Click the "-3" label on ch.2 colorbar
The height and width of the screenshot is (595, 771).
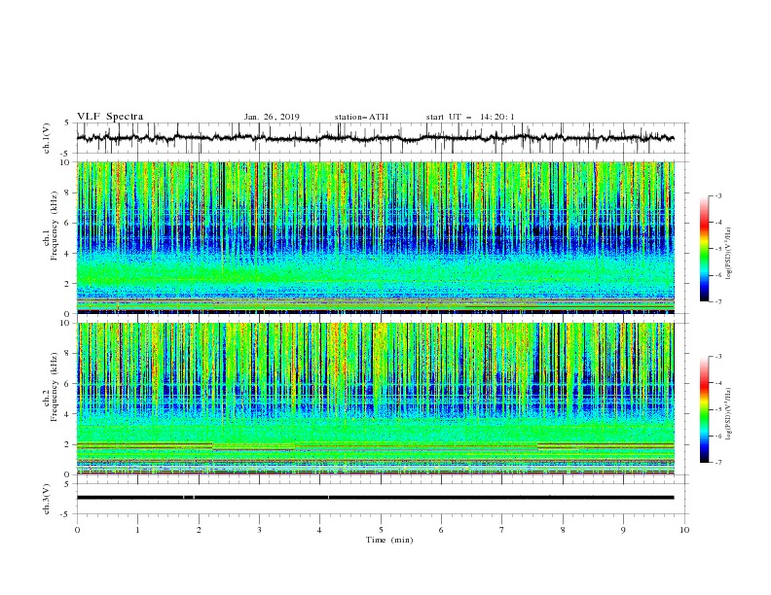(718, 357)
